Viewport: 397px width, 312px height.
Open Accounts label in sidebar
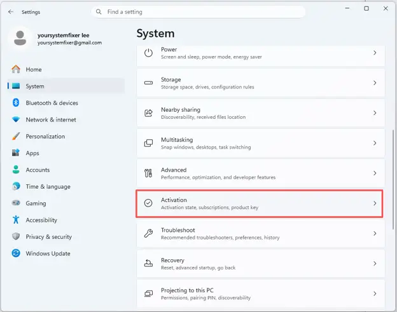38,170
